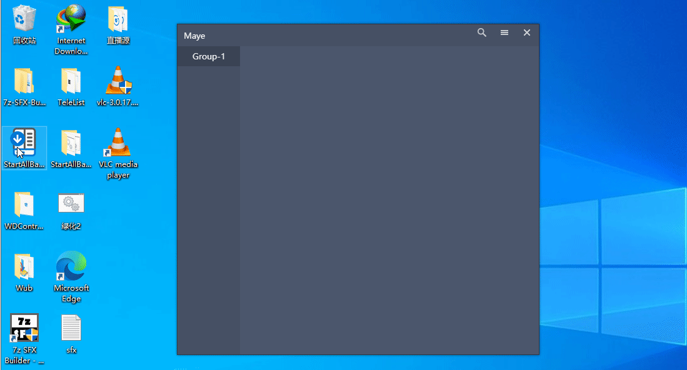Image resolution: width=687 pixels, height=370 pixels.
Task: Select the 直播源 folder icon
Action: click(118, 25)
